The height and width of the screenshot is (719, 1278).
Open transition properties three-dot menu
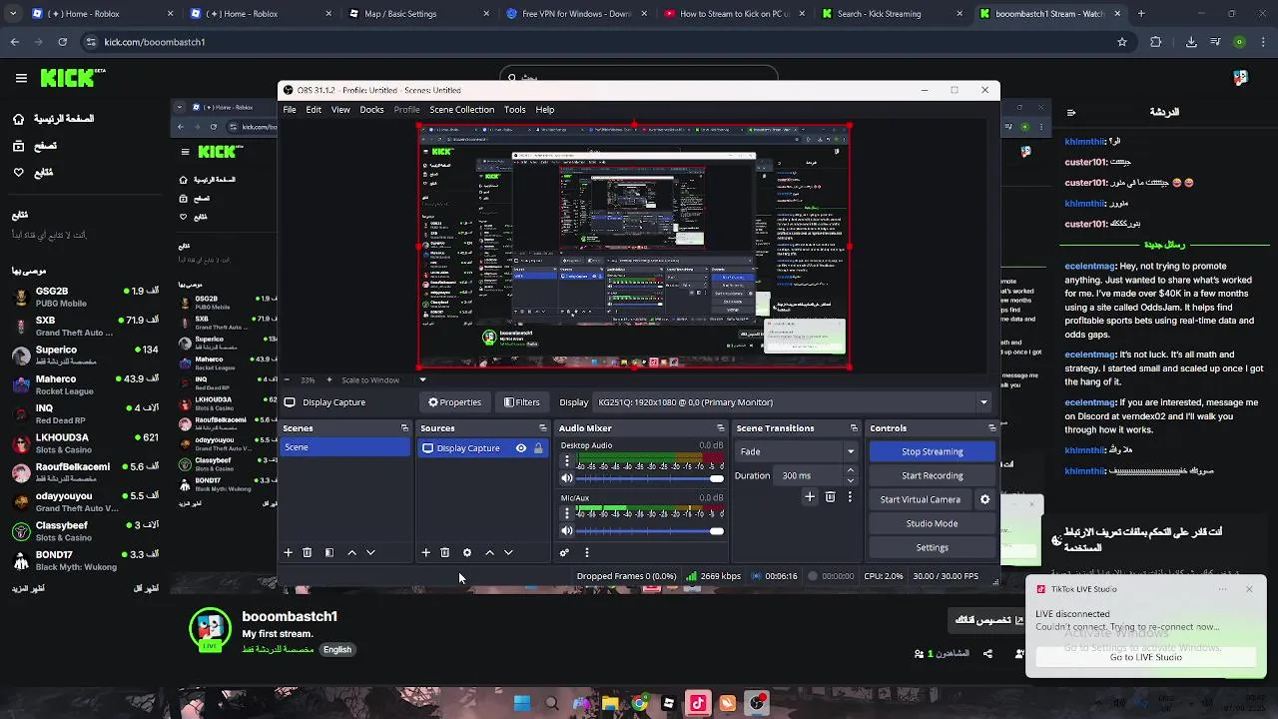(850, 496)
